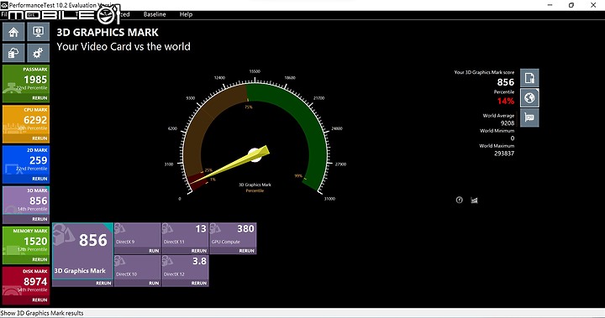Click the video card info icon
605x318 pixels.
coord(529,117)
